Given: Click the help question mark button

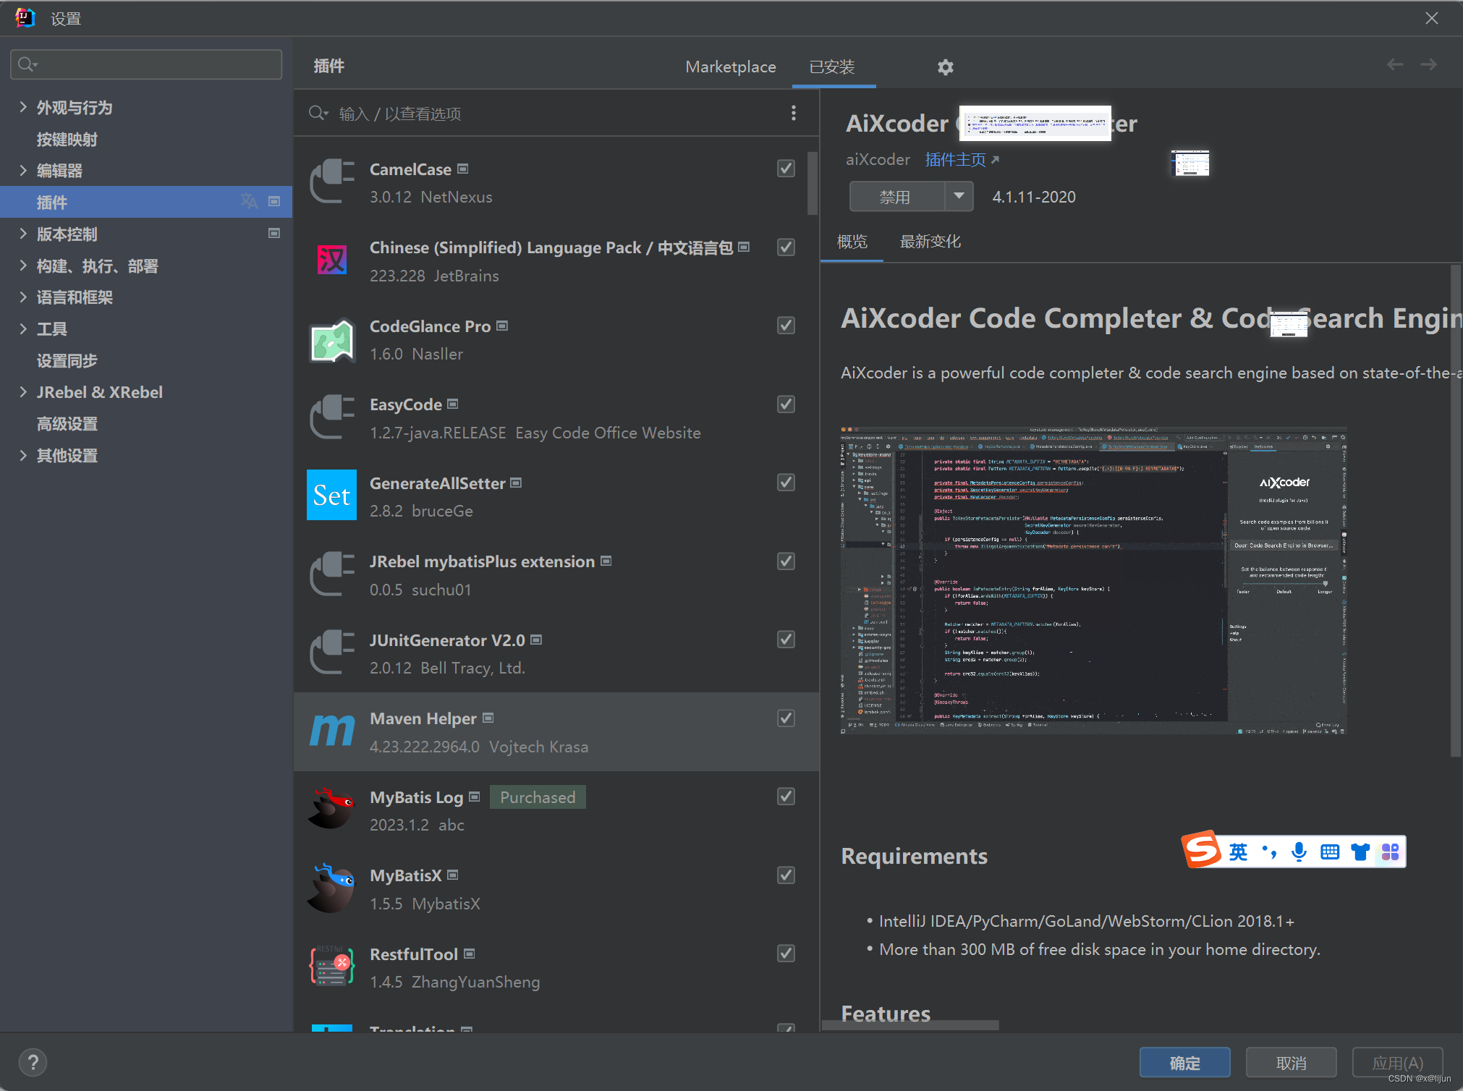Looking at the screenshot, I should click(x=33, y=1062).
